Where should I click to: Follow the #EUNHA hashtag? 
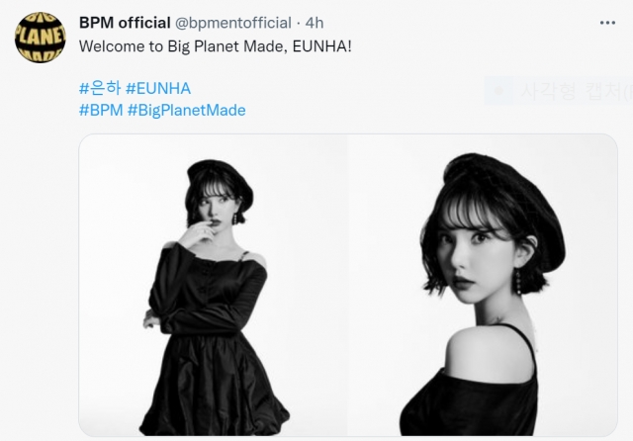tap(158, 88)
